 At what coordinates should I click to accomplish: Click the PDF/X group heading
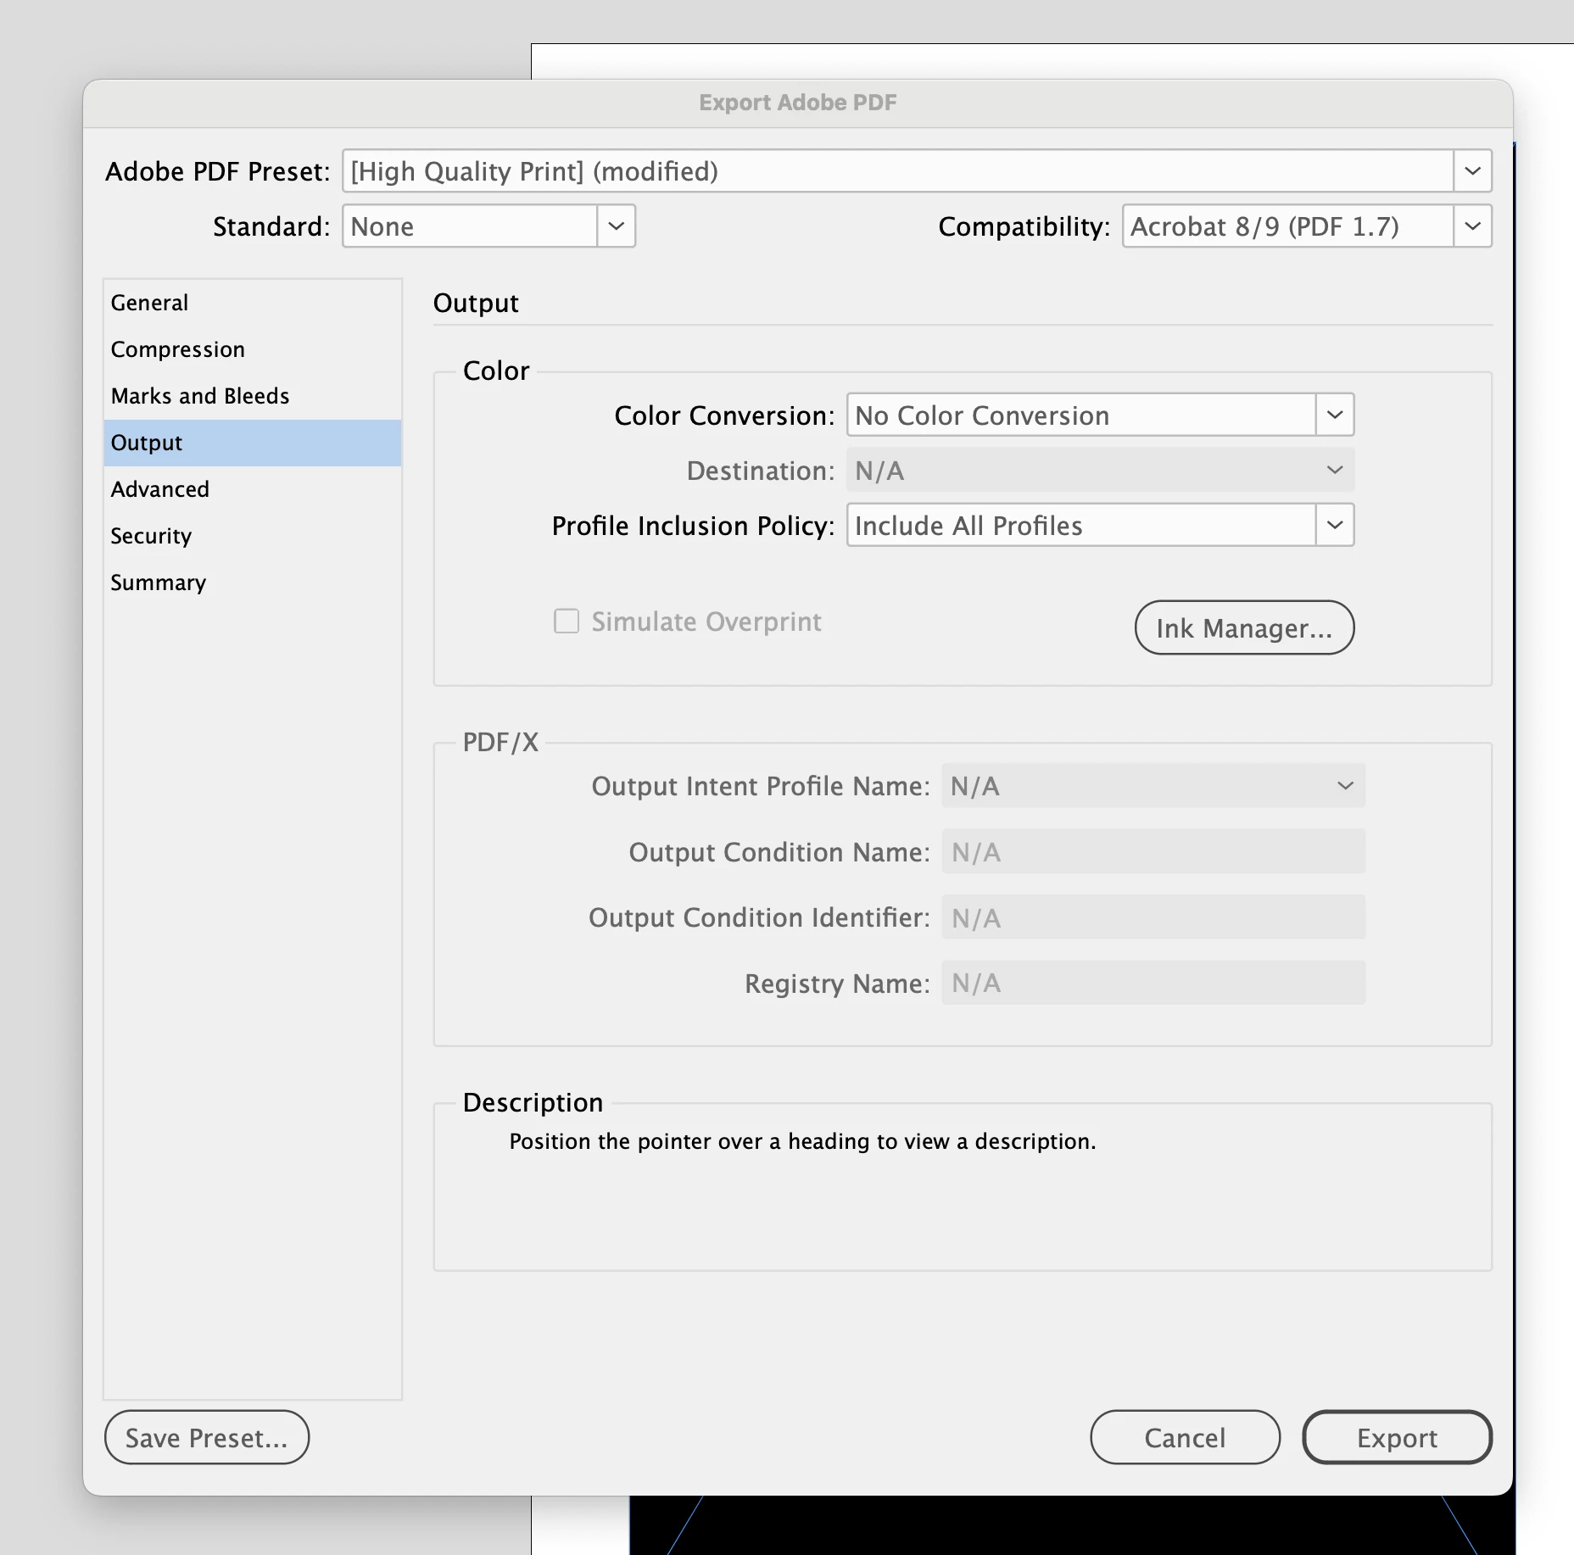point(500,743)
